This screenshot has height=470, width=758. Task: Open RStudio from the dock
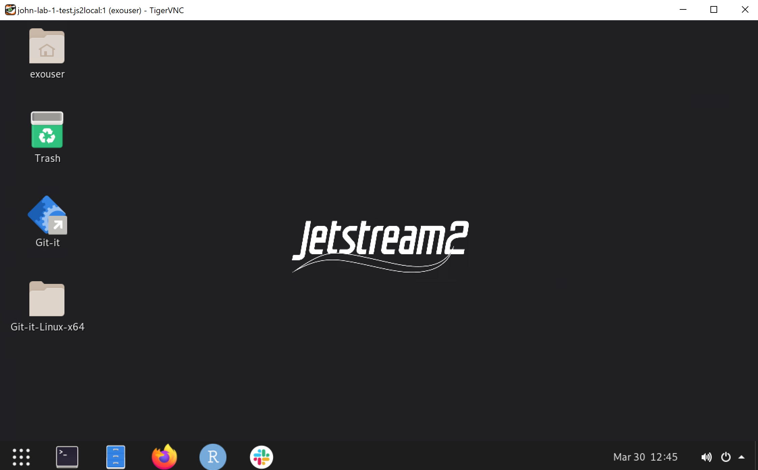pyautogui.click(x=213, y=457)
